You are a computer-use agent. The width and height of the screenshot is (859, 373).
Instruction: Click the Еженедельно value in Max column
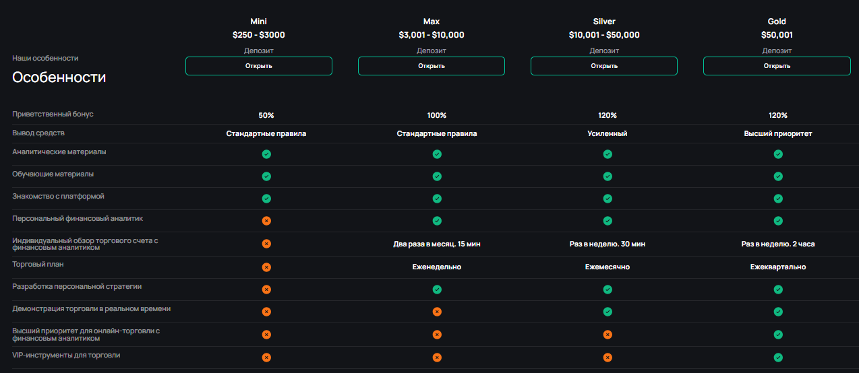(437, 267)
